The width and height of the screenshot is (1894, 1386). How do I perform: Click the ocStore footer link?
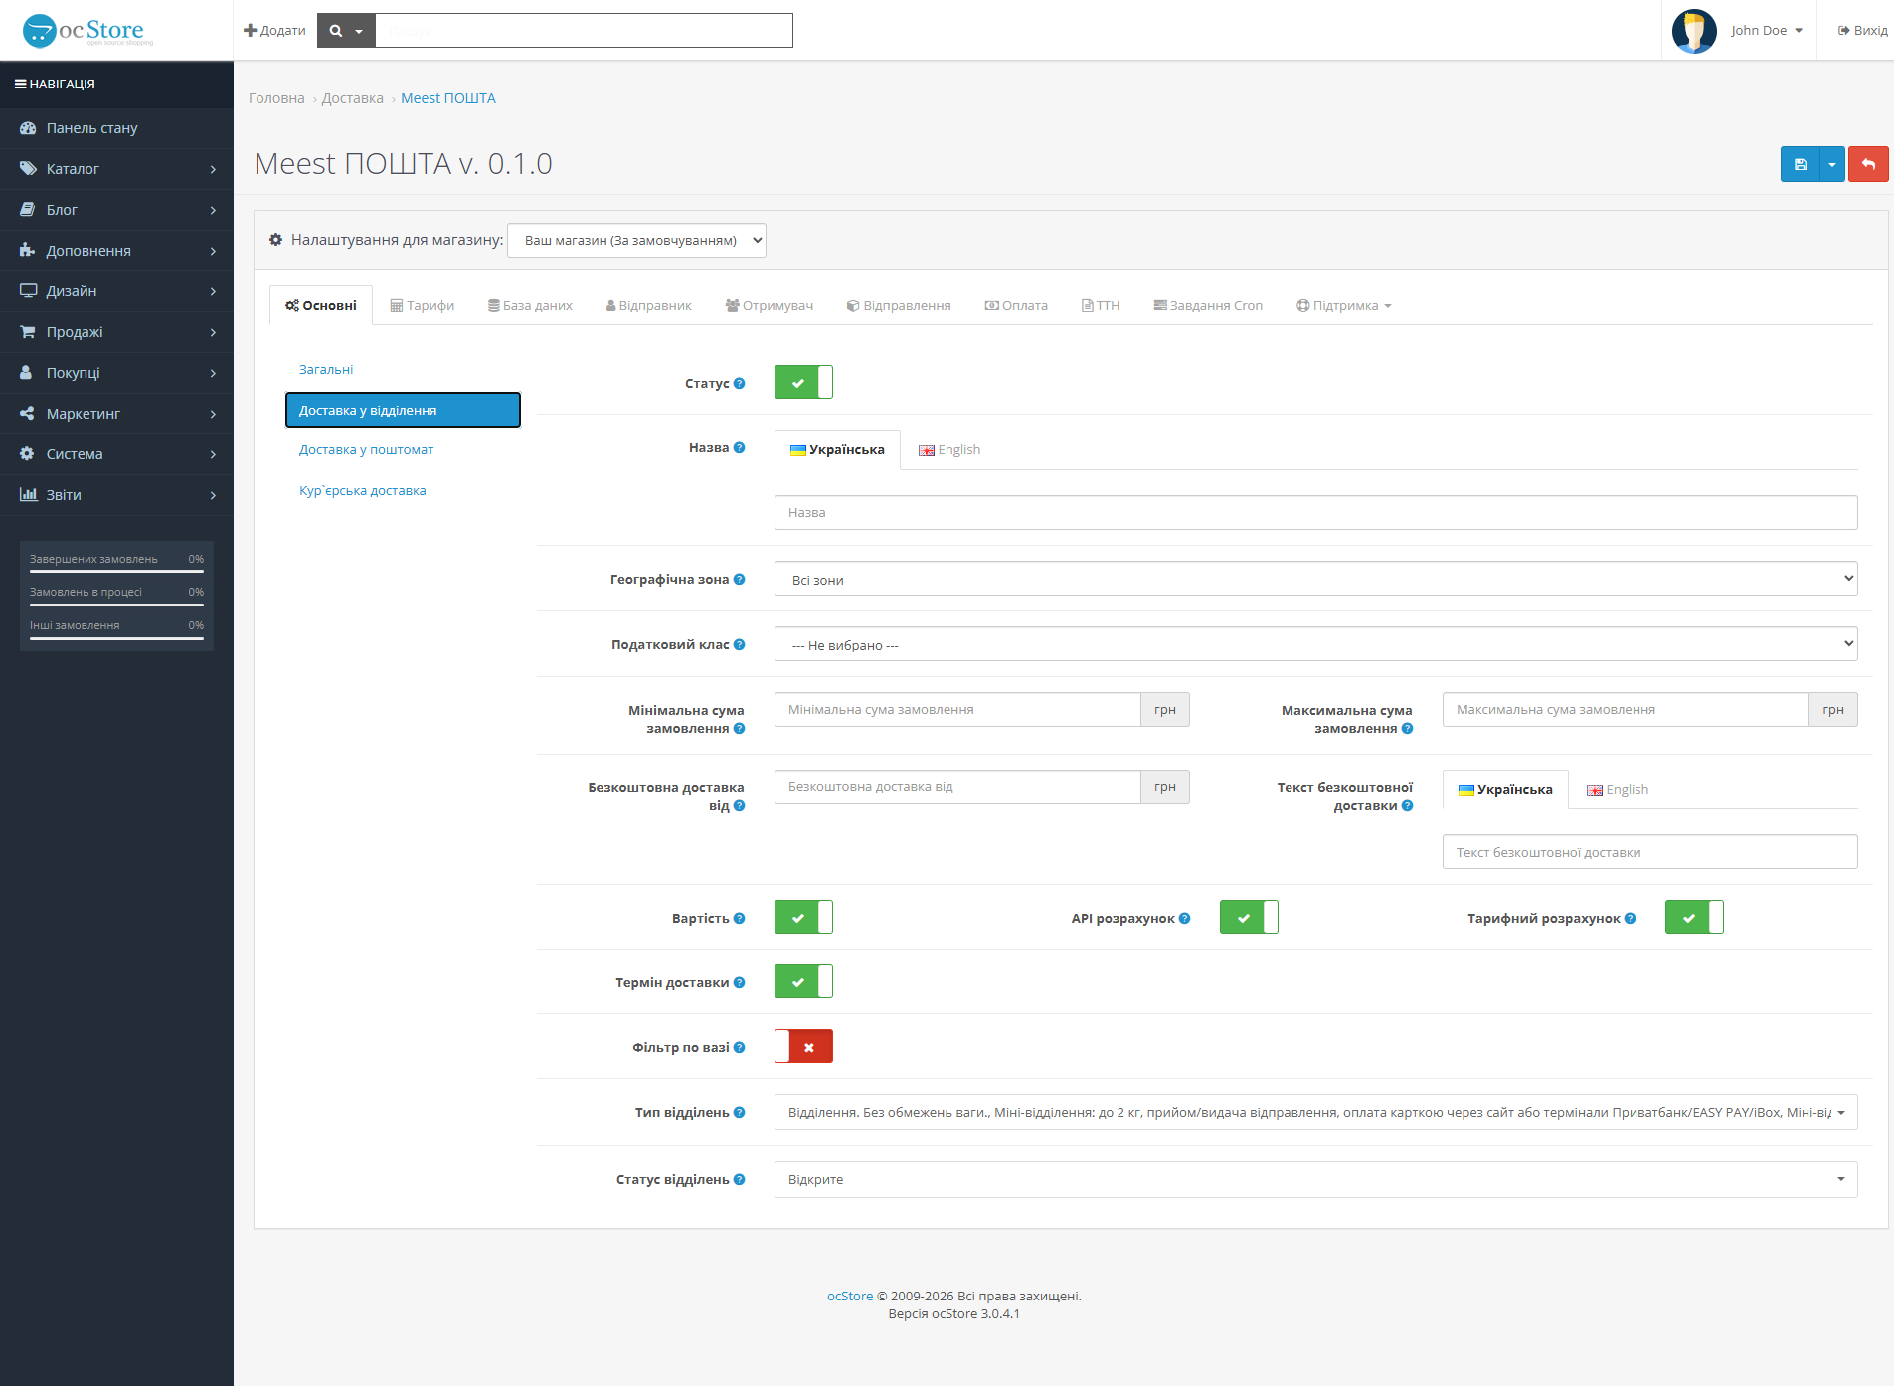pos(850,1296)
